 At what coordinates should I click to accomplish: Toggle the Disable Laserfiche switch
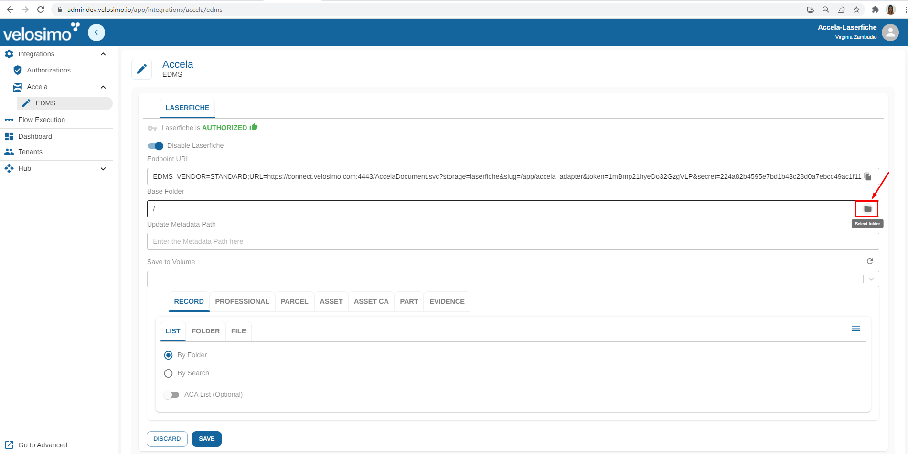click(x=155, y=146)
